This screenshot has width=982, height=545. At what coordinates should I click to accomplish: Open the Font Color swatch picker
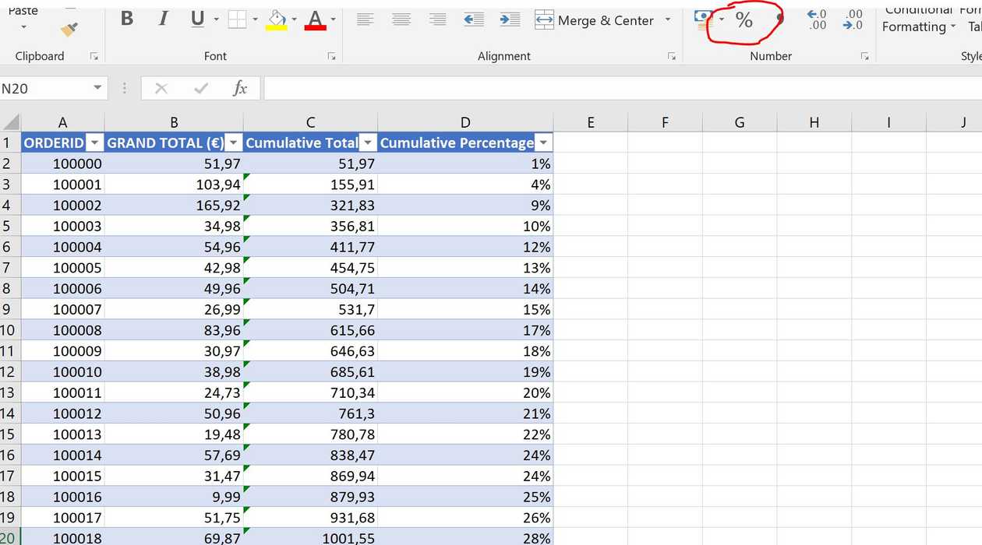click(332, 19)
